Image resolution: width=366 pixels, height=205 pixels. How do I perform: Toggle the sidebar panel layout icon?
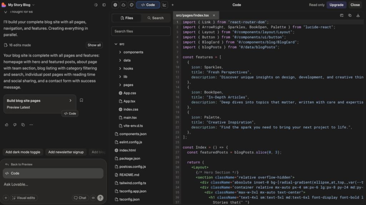tap(104, 5)
